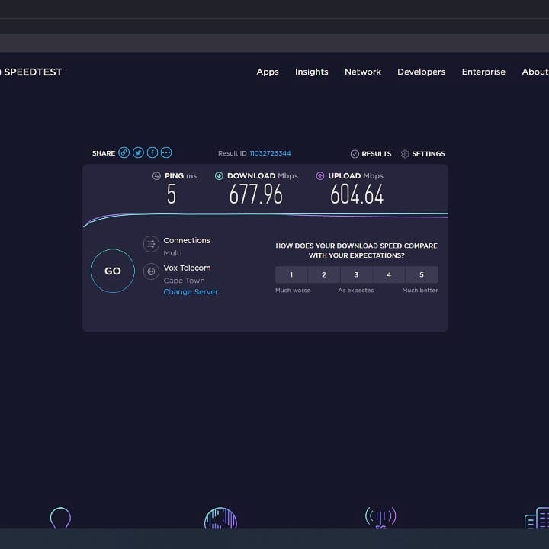Image resolution: width=549 pixels, height=549 pixels.
Task: Open more share options ellipsis icon
Action: [x=166, y=152]
